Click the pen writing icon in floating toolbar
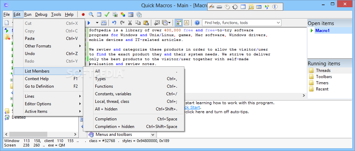Image resolution: width=355 pixels, height=151 pixels. pos(211,7)
